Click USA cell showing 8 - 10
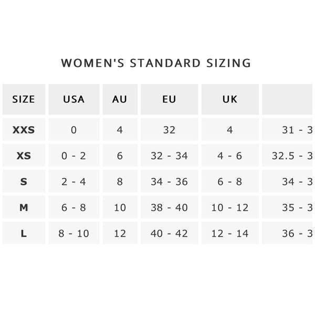Viewport: 315px width, 315px height. (74, 233)
